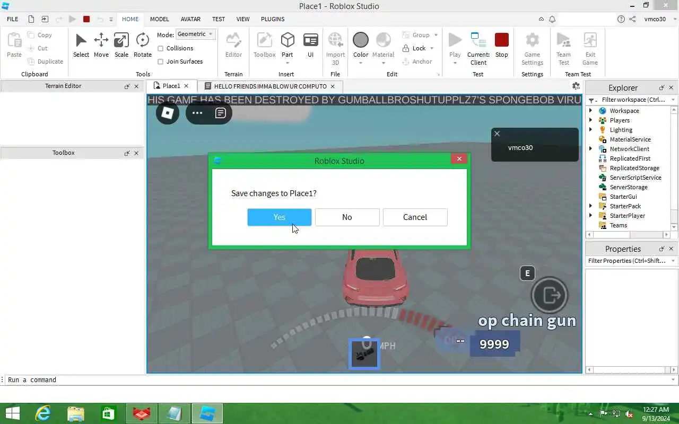This screenshot has height=424, width=679.
Task: Open the Windows Start button
Action: (x=12, y=413)
